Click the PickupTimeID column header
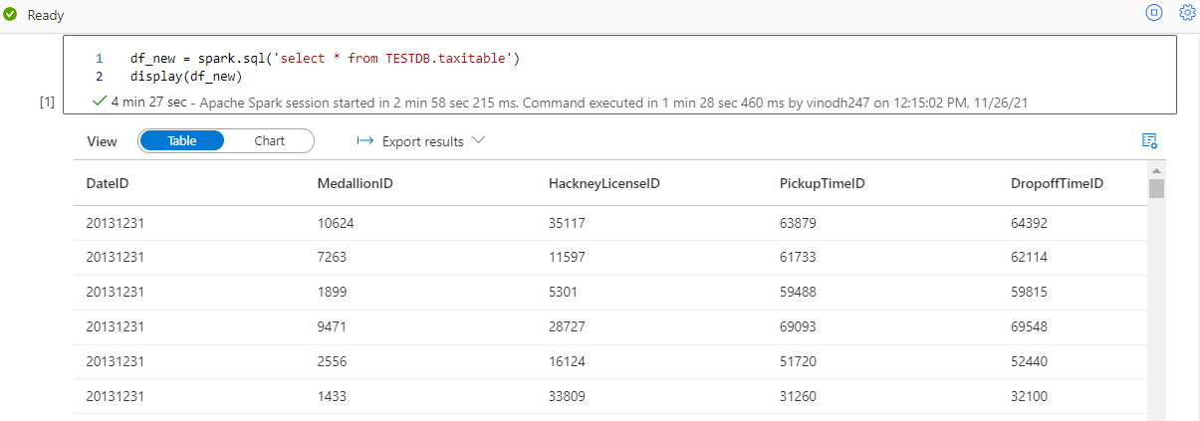This screenshot has width=1200, height=421. [x=822, y=184]
